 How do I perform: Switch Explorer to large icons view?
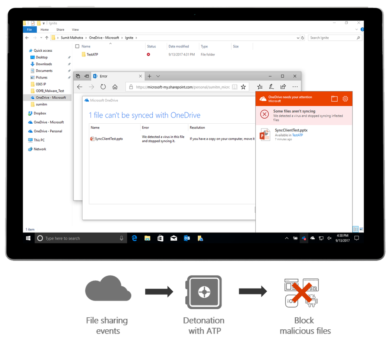tap(361, 229)
